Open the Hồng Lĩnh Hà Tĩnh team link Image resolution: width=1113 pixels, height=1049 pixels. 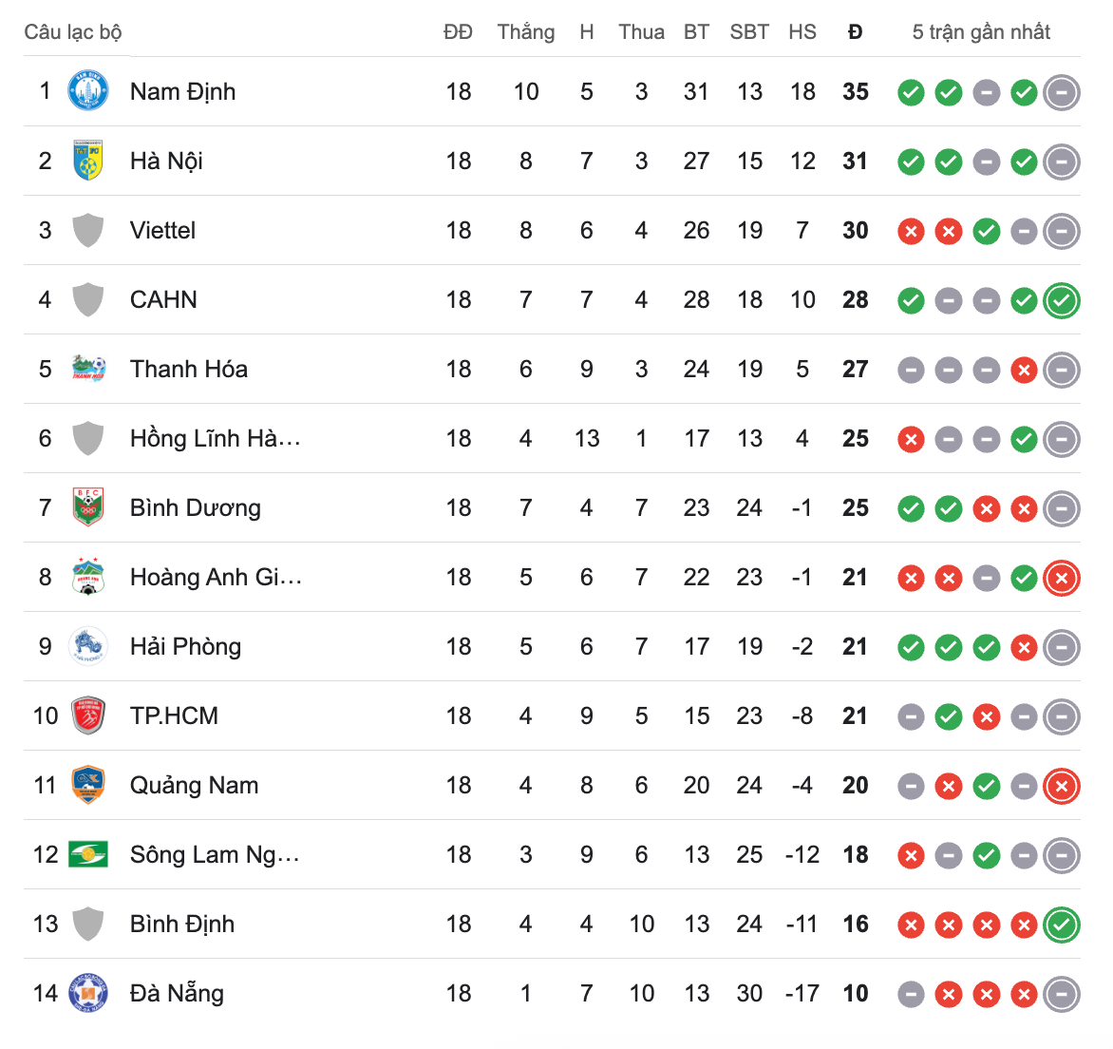click(x=215, y=438)
